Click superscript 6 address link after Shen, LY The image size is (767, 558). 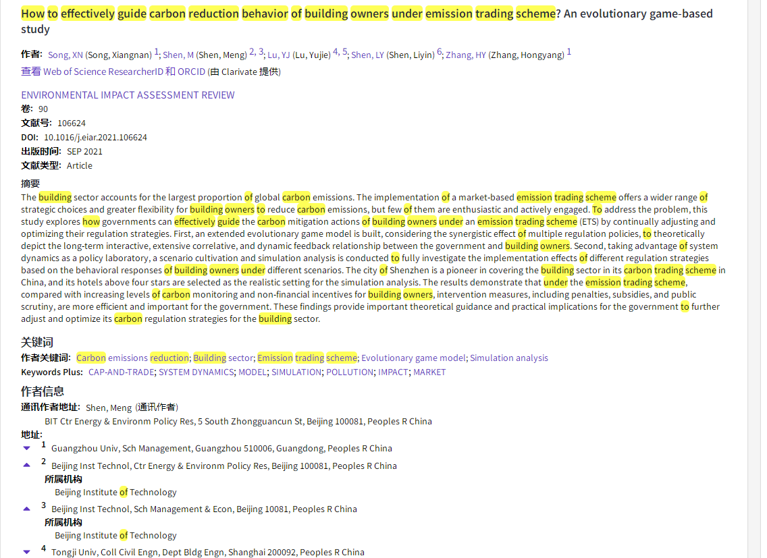[439, 52]
